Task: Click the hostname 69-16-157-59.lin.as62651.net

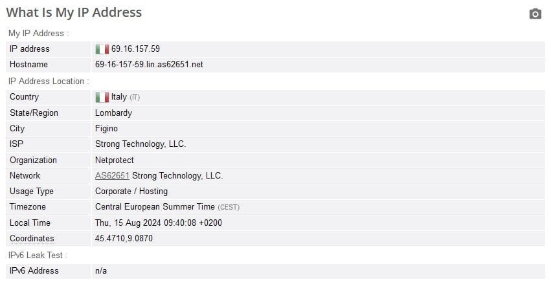Action: point(149,65)
